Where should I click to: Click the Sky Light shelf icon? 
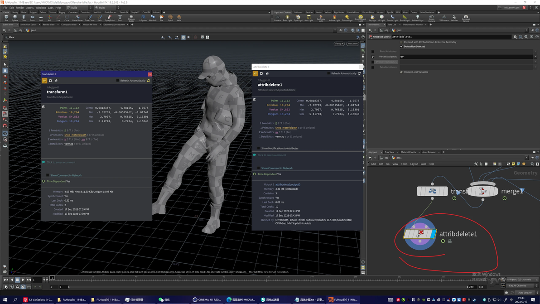(372, 18)
